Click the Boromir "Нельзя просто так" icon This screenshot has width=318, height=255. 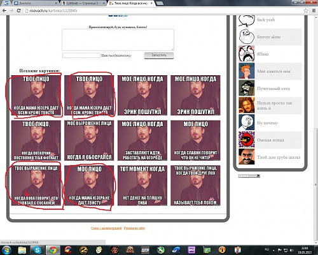tap(247, 105)
